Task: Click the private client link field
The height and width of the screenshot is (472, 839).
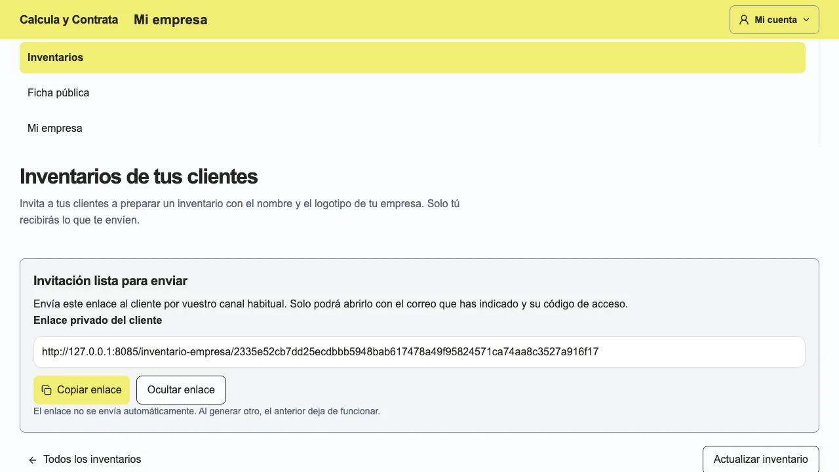Action: [419, 352]
